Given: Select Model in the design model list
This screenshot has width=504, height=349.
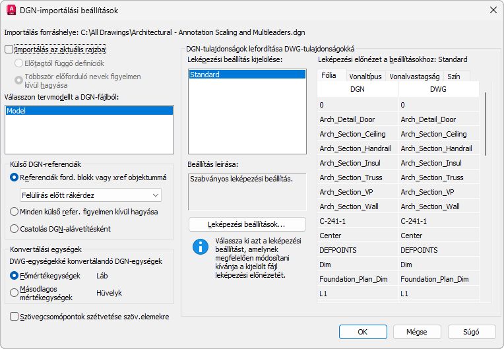Looking at the screenshot, I should coord(88,111).
